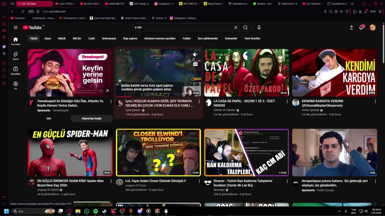Screen dimensions: 385x216
Task: Go to Ana Sayfa in sidebar
Action: pos(16,41)
